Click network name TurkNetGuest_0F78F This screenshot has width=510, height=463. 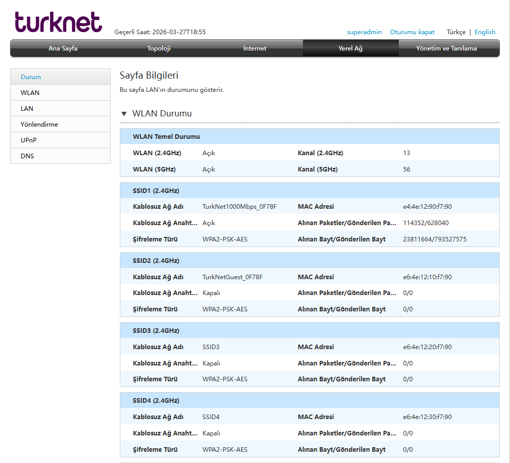(232, 277)
